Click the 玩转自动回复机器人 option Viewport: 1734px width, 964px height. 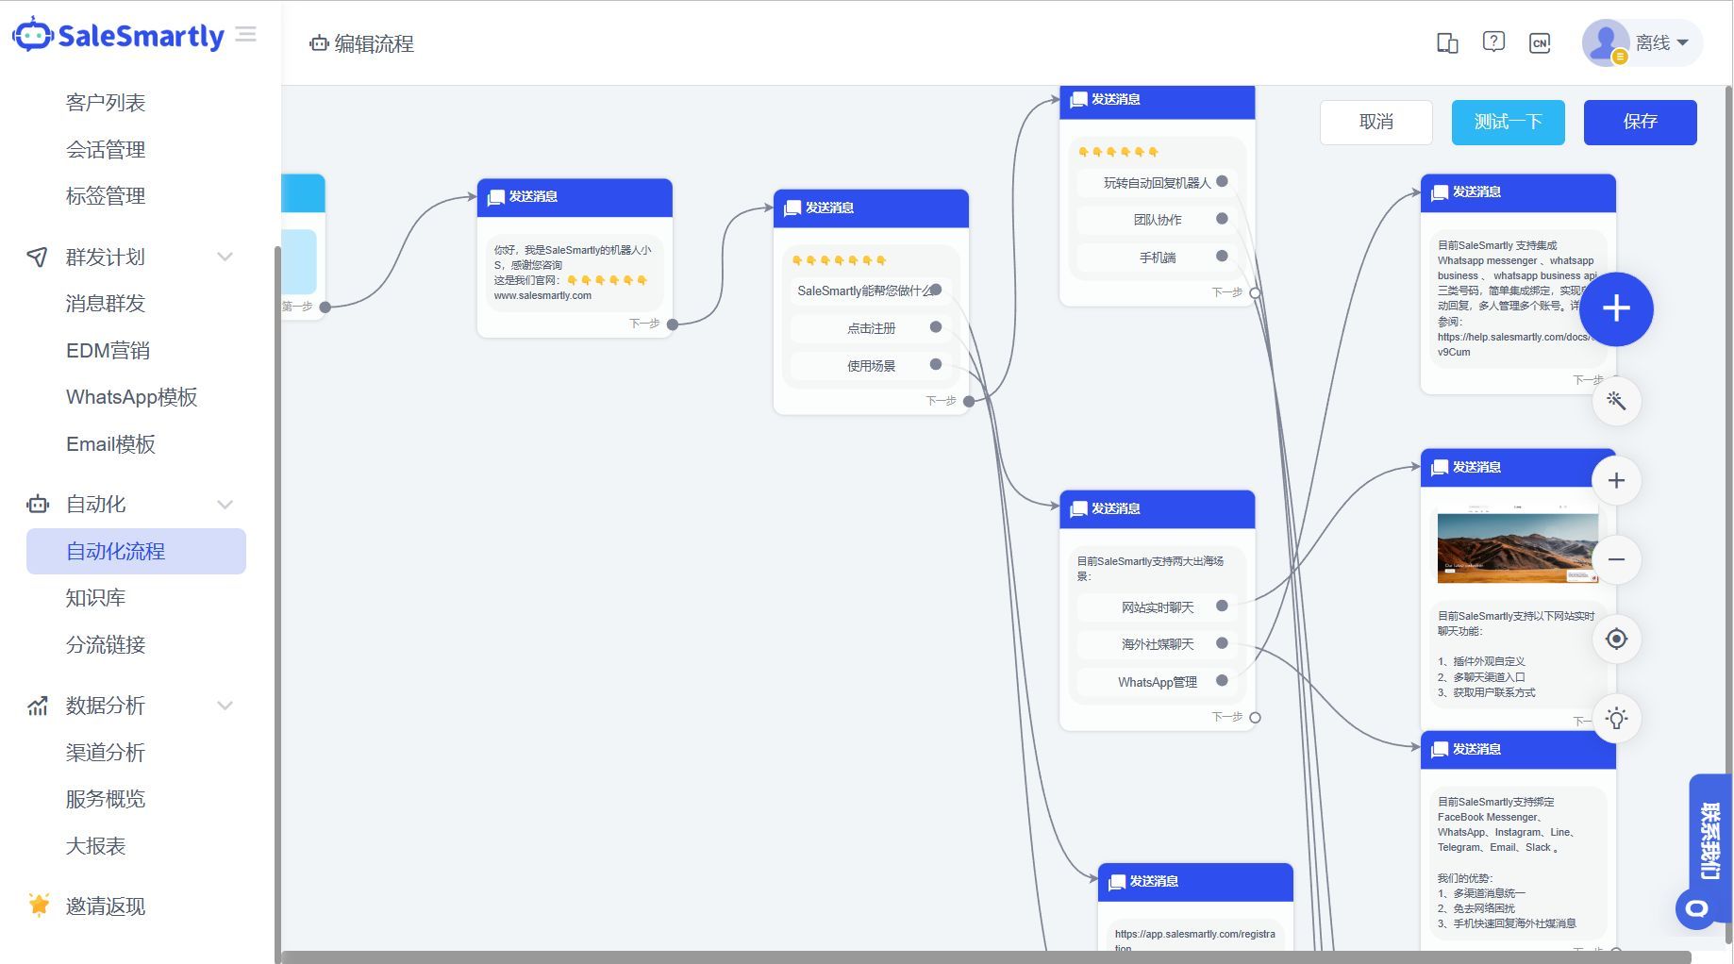click(1157, 182)
